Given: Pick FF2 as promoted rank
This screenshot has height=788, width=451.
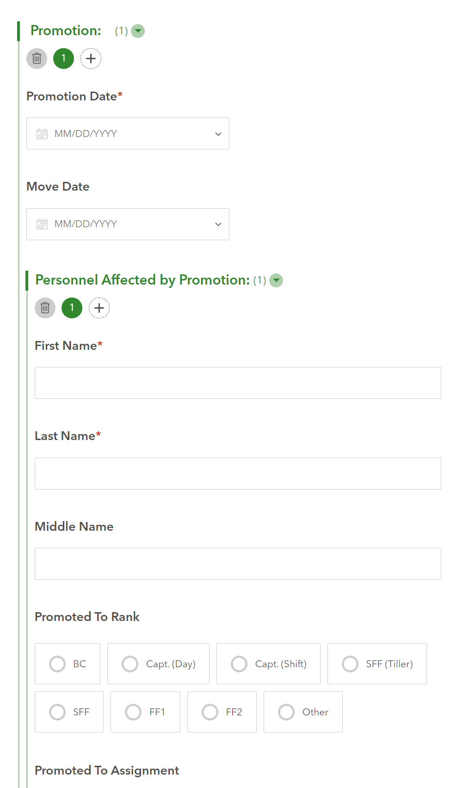Looking at the screenshot, I should tap(210, 712).
